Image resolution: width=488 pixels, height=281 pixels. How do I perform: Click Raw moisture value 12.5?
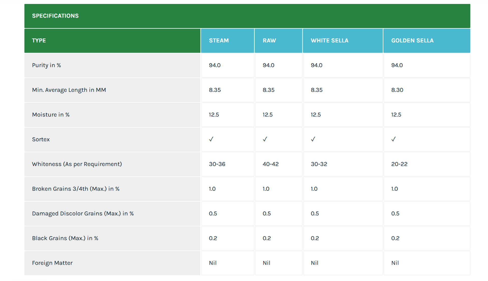click(x=268, y=115)
